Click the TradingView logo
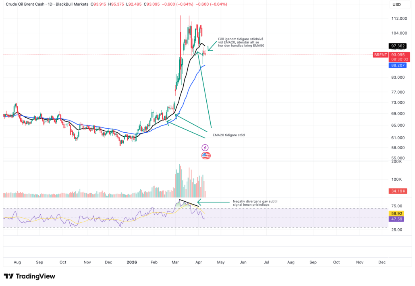The image size is (415, 286). coord(29,276)
